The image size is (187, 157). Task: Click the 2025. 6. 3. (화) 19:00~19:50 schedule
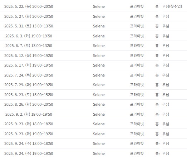29,36
